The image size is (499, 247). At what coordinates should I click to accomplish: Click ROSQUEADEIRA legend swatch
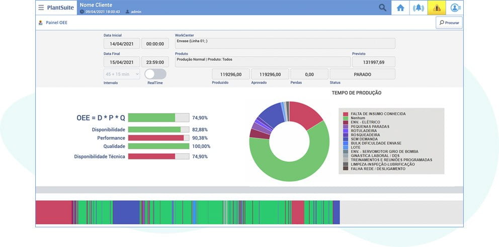[x=346, y=135]
